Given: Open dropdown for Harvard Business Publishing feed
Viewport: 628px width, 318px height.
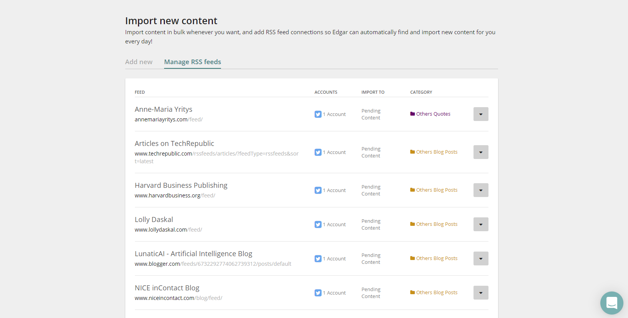Looking at the screenshot, I should [481, 190].
